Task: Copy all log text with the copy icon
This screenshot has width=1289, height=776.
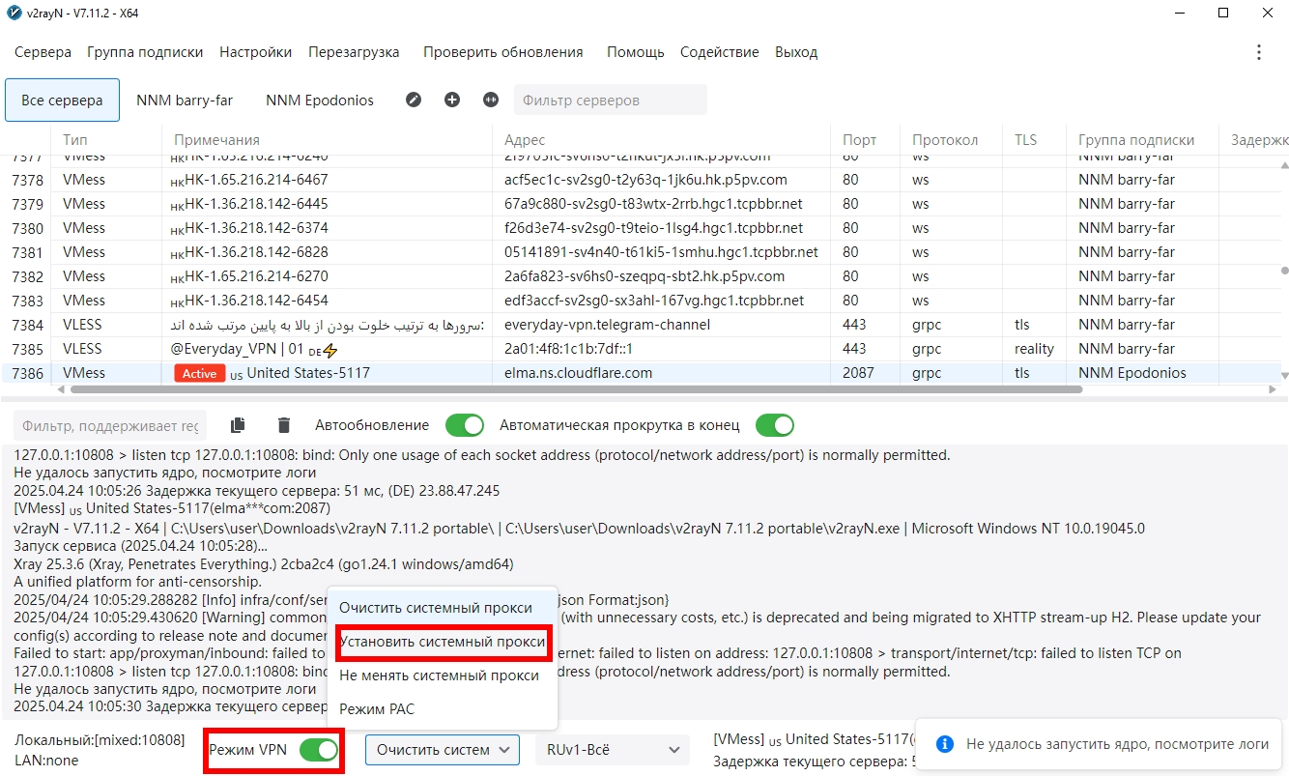Action: pos(238,425)
